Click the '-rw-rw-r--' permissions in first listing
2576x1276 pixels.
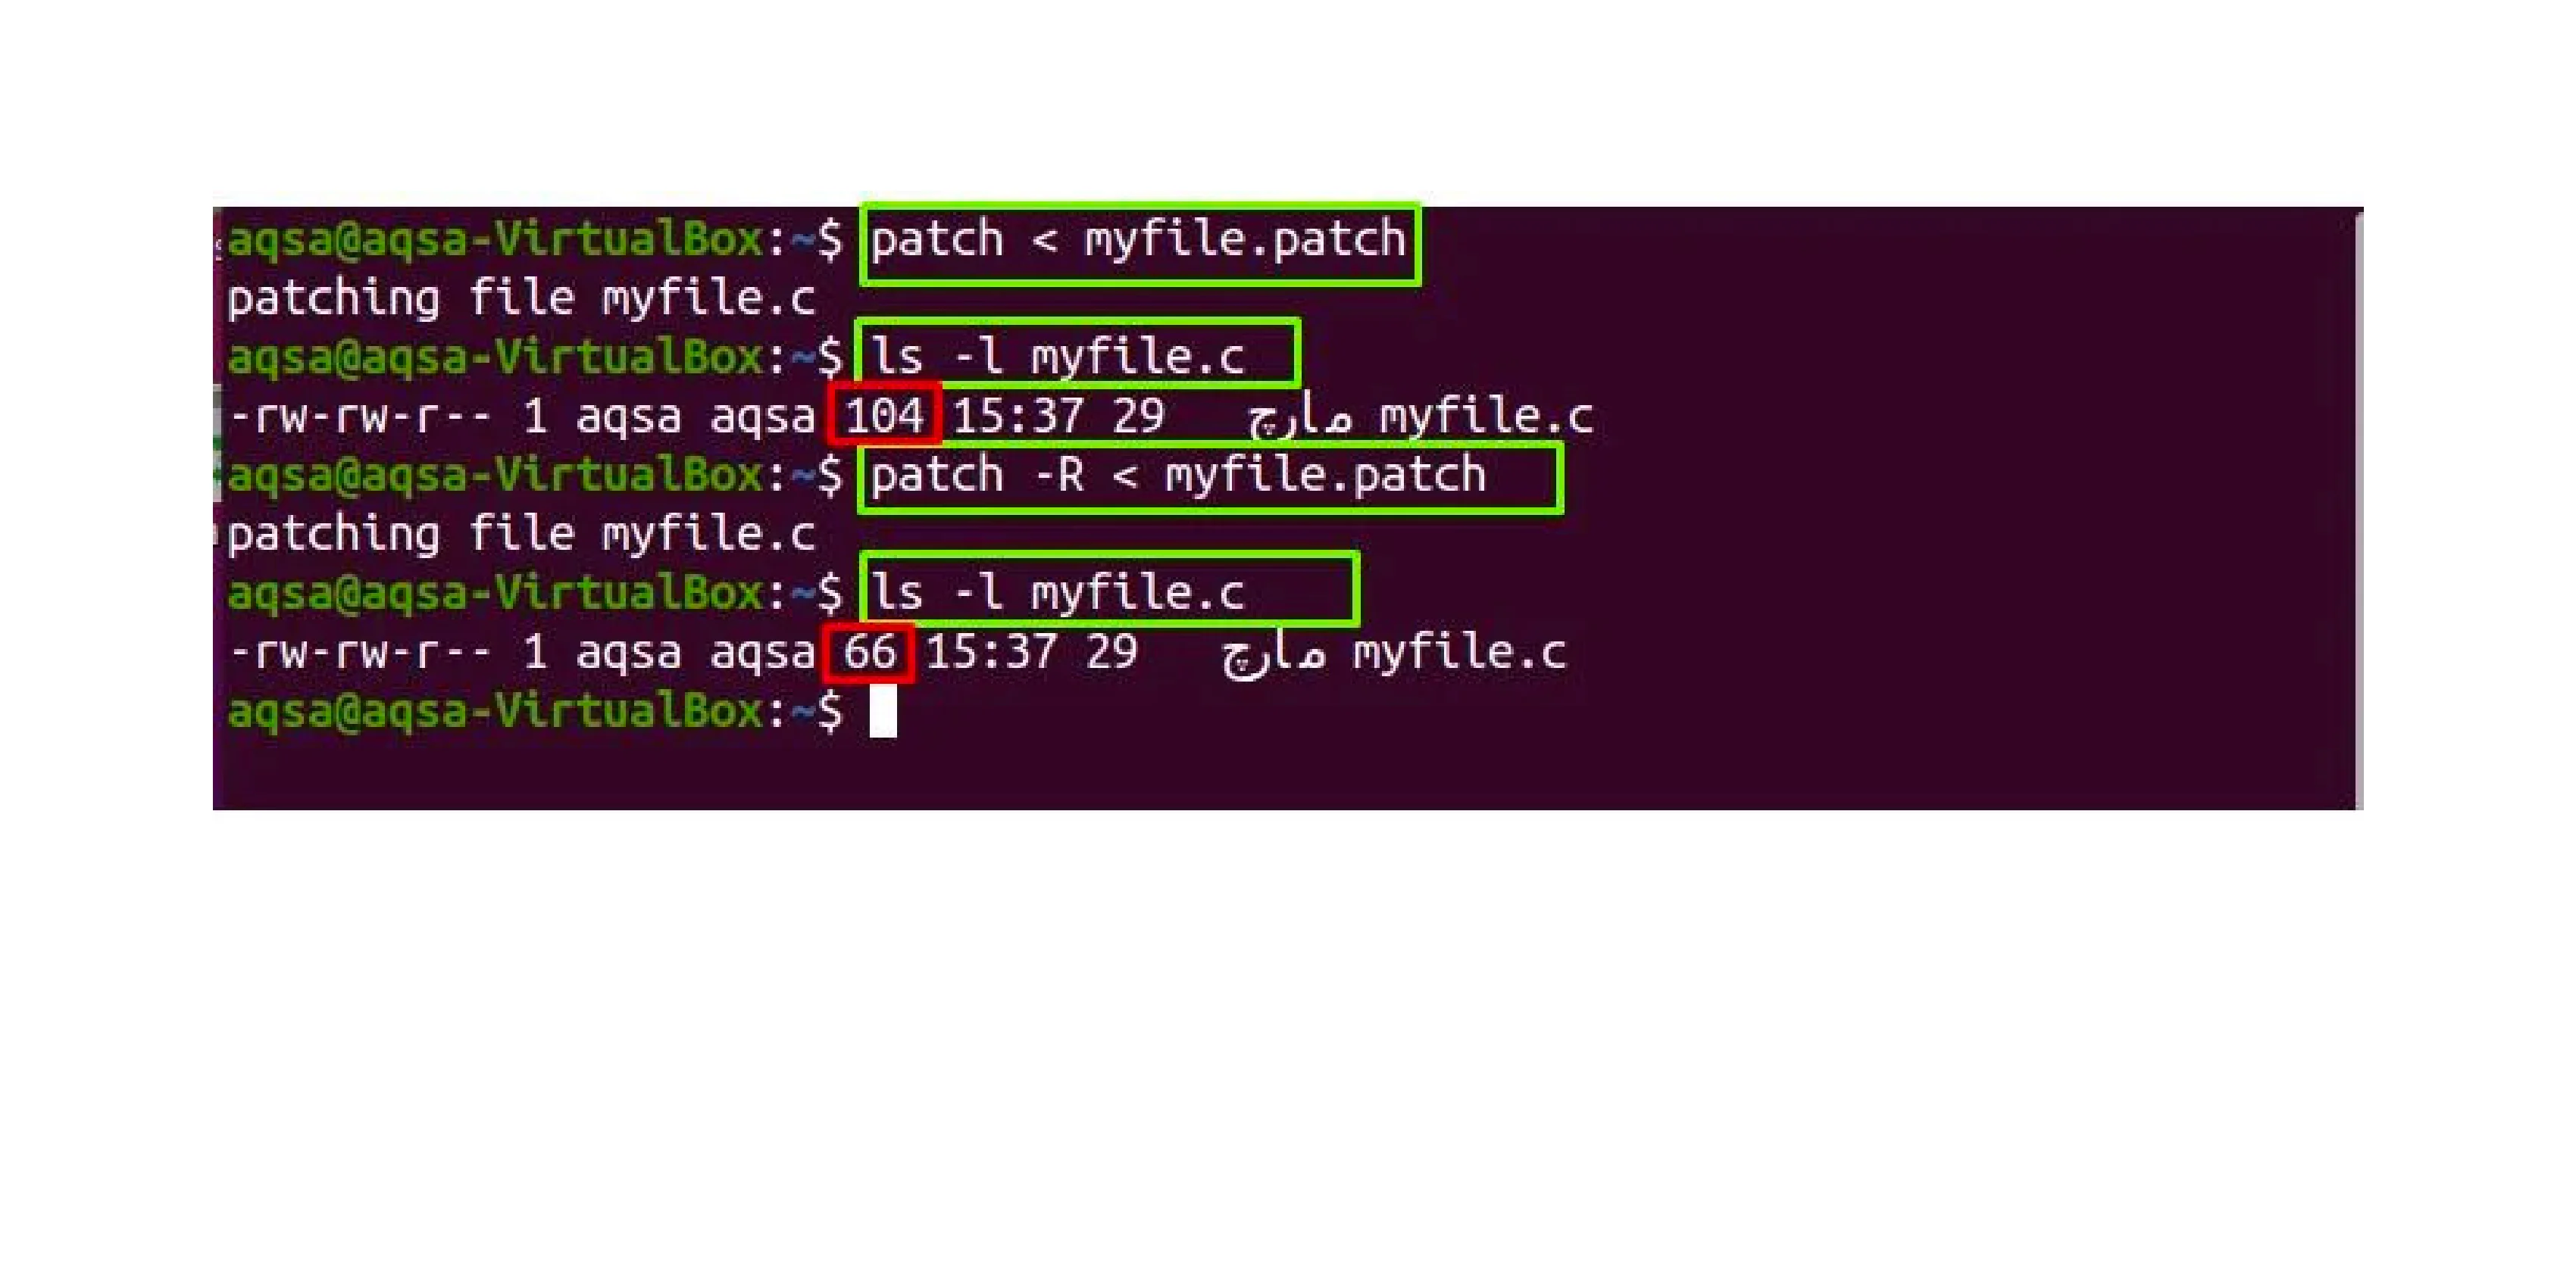click(360, 416)
